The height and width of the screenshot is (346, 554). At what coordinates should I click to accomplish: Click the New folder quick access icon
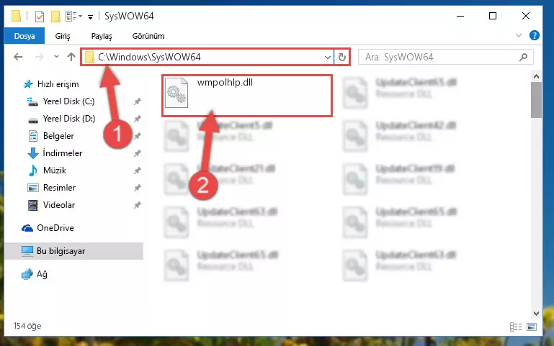coord(55,17)
